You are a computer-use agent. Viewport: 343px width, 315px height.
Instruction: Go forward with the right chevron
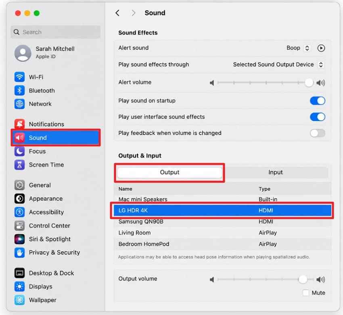click(x=133, y=13)
